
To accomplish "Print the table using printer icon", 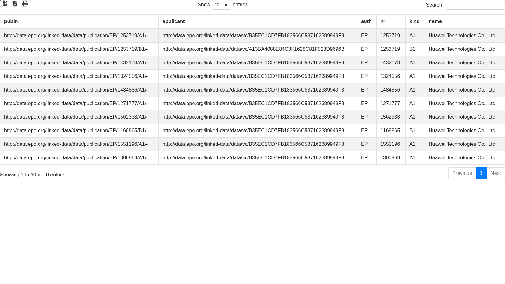I will click(25, 3).
